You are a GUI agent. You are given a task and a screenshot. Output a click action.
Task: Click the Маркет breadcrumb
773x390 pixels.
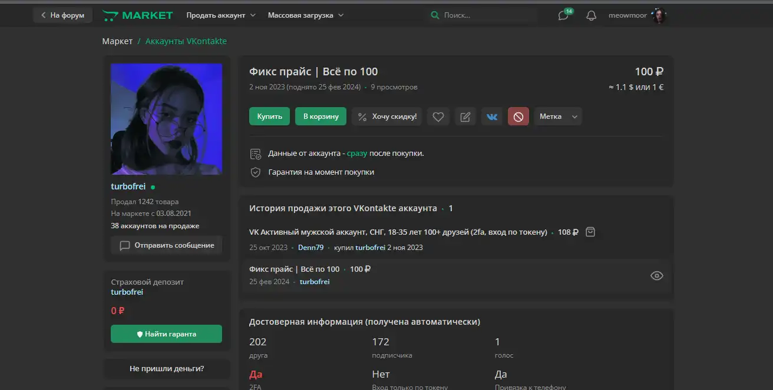pyautogui.click(x=117, y=41)
